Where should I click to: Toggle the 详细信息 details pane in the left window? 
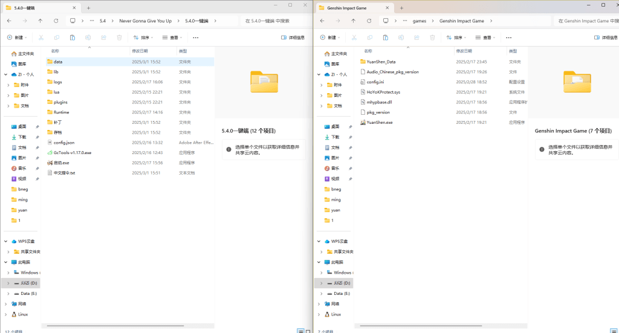coord(293,37)
